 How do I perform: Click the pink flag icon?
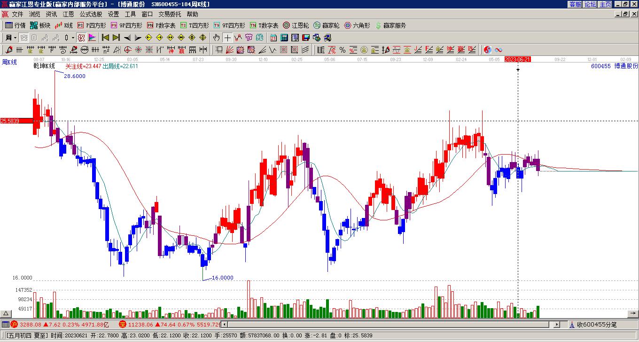92,38
